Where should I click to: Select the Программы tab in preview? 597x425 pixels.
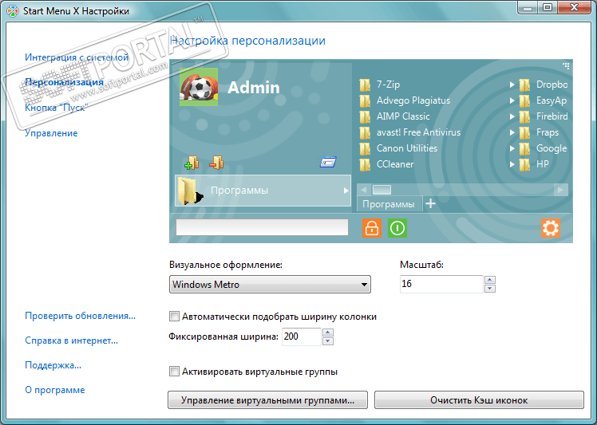[x=389, y=204]
